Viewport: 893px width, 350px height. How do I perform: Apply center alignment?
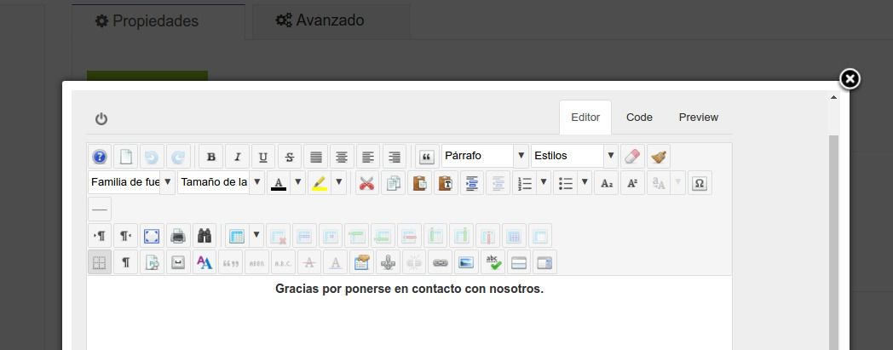point(342,157)
